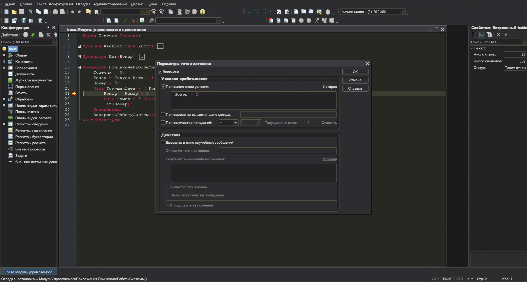Click the Open file folder icon
The width and height of the screenshot is (527, 282).
(14, 12)
